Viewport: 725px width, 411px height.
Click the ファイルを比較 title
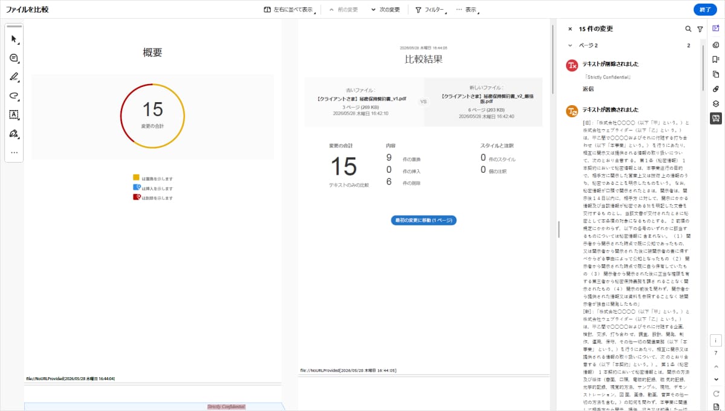click(x=27, y=10)
